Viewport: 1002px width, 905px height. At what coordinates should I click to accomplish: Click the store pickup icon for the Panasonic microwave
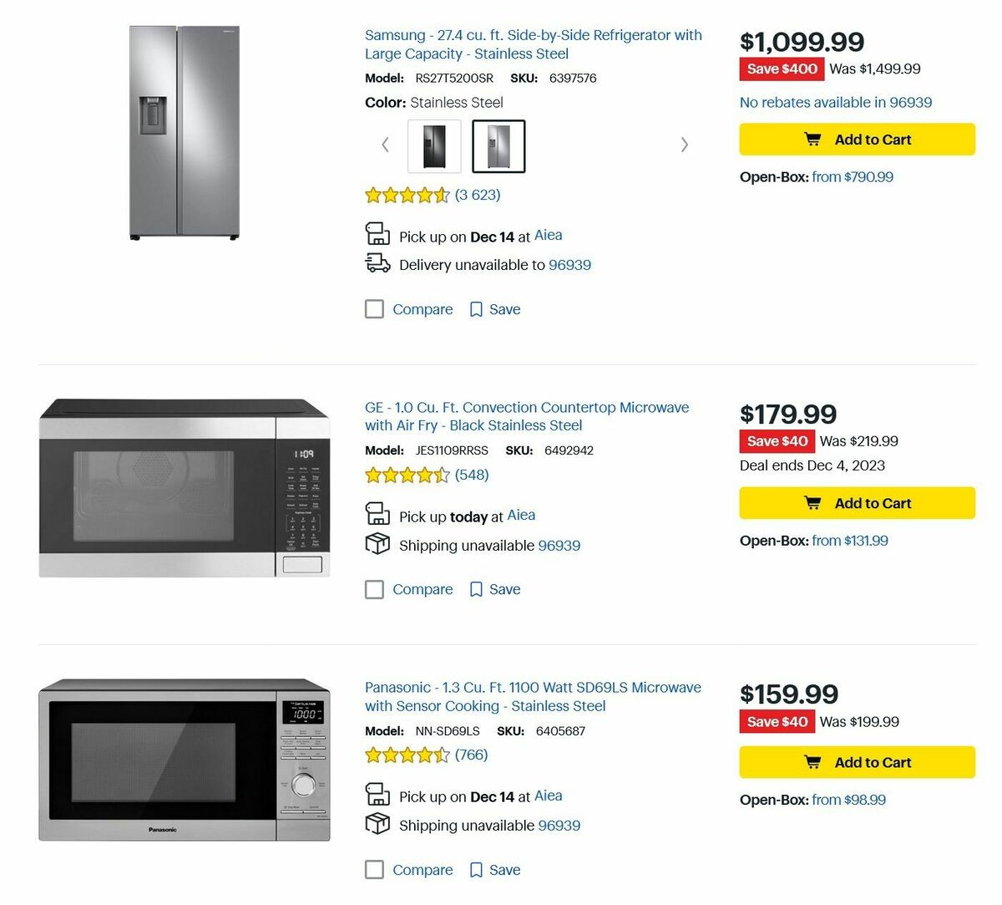377,796
